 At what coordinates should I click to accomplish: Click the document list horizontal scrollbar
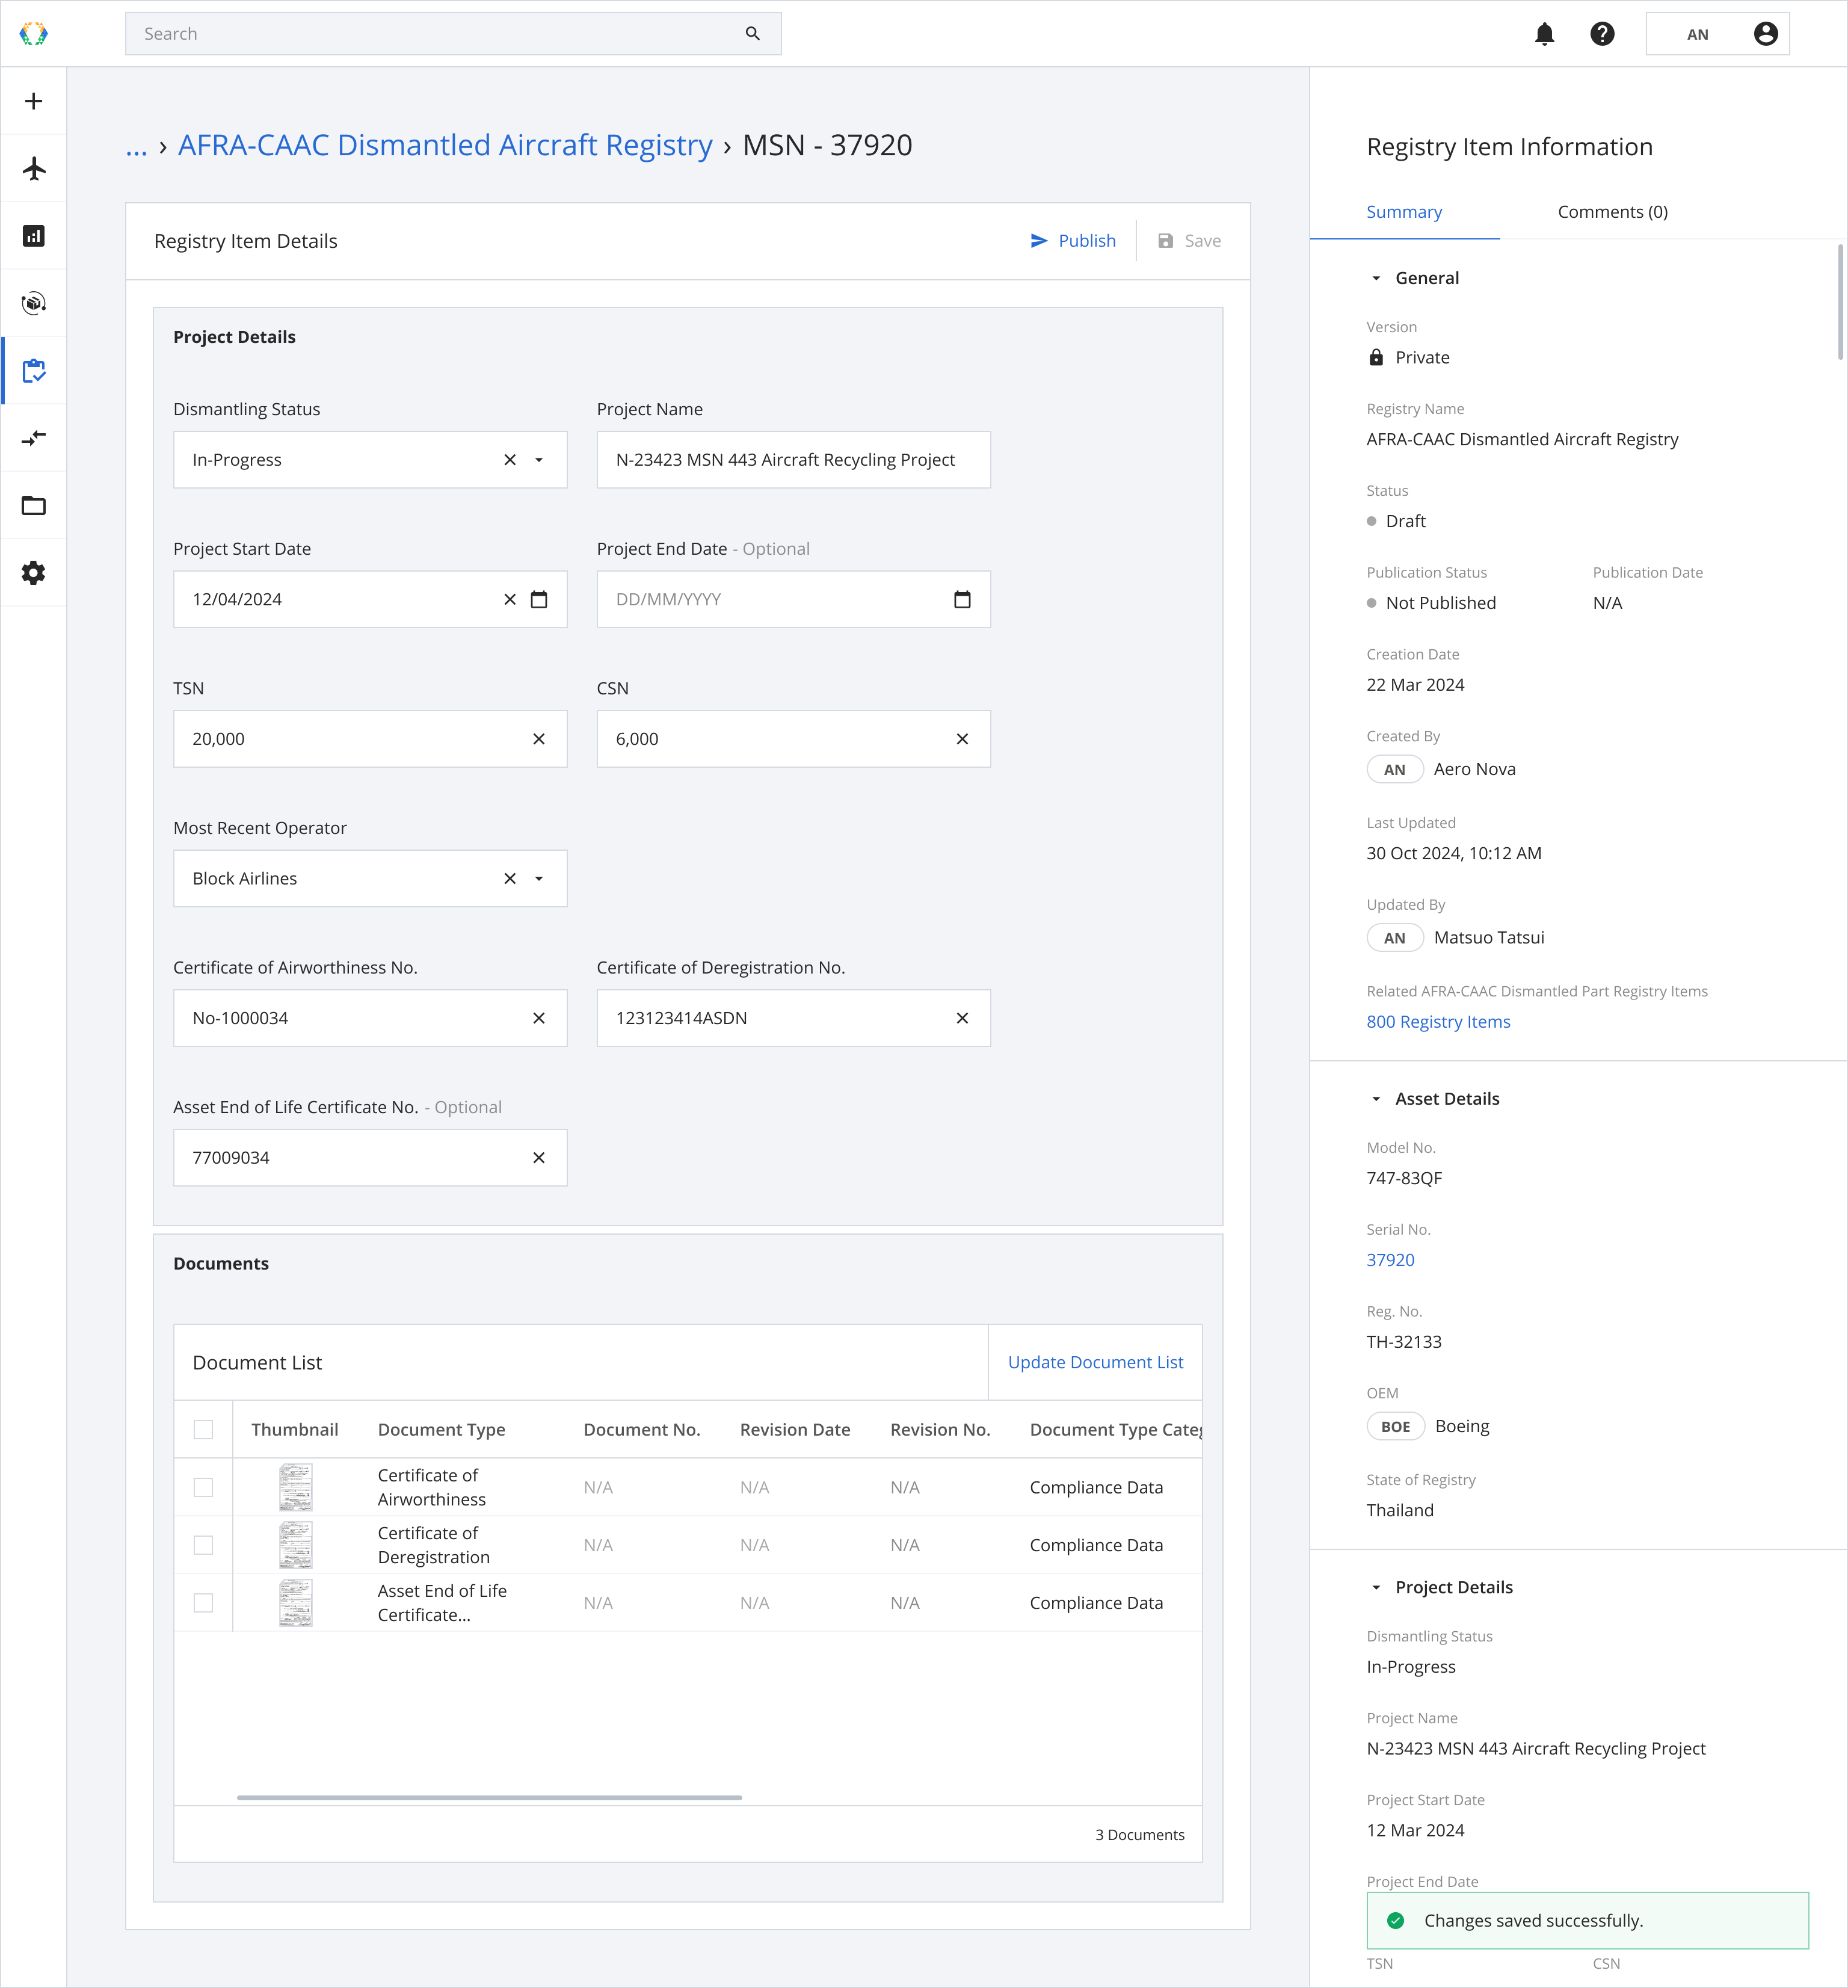tap(489, 1797)
